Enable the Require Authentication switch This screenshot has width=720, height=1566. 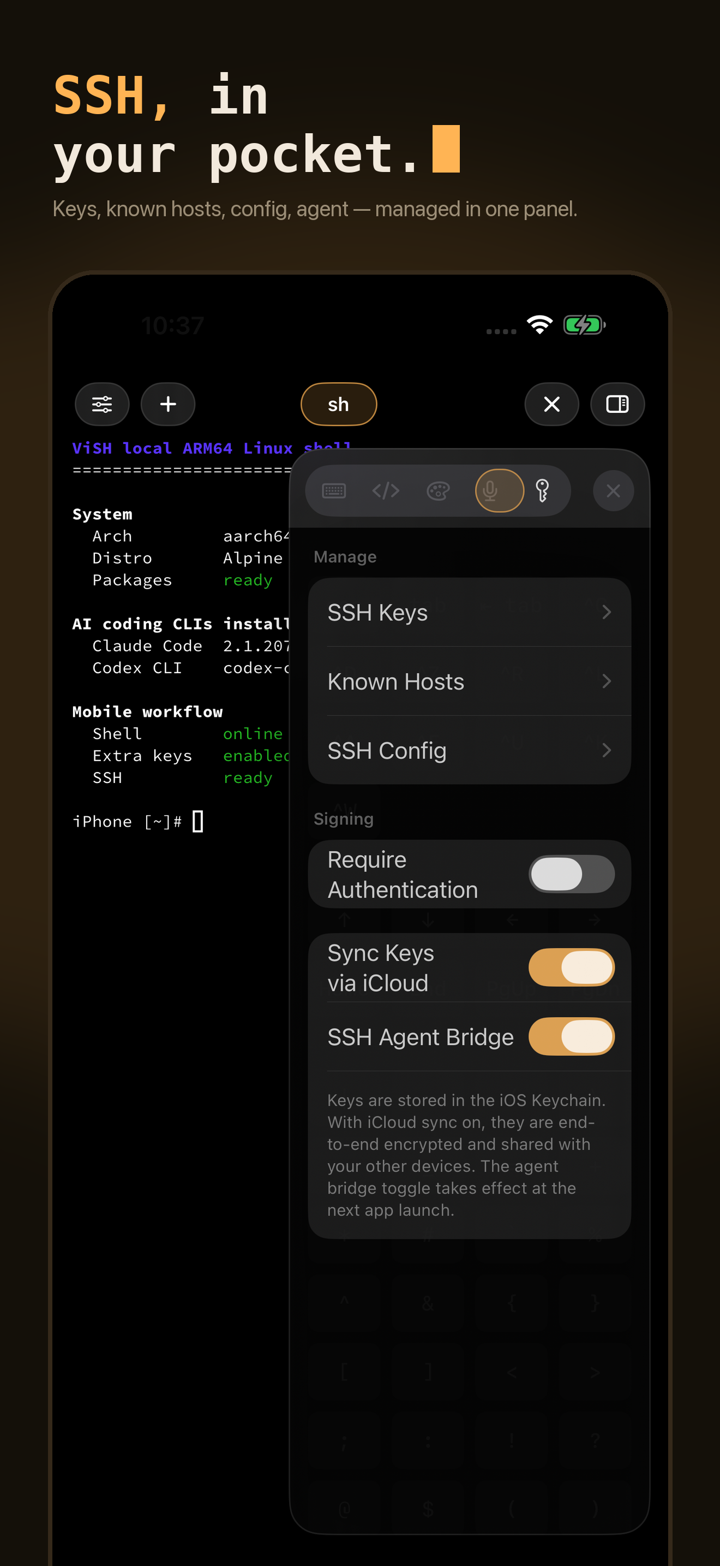(572, 874)
